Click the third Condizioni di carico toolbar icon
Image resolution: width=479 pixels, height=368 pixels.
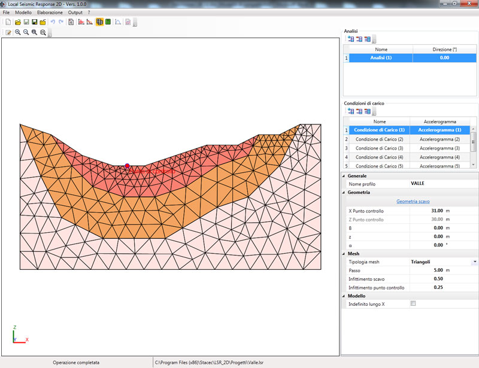point(367,111)
